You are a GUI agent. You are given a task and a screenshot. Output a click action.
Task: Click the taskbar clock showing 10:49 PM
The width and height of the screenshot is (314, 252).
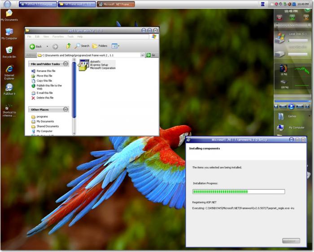tap(303, 4)
